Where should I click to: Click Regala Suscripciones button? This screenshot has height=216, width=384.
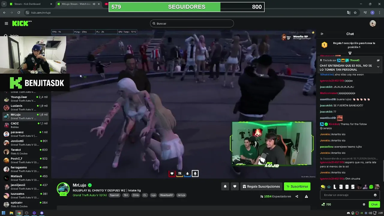pyautogui.click(x=261, y=186)
